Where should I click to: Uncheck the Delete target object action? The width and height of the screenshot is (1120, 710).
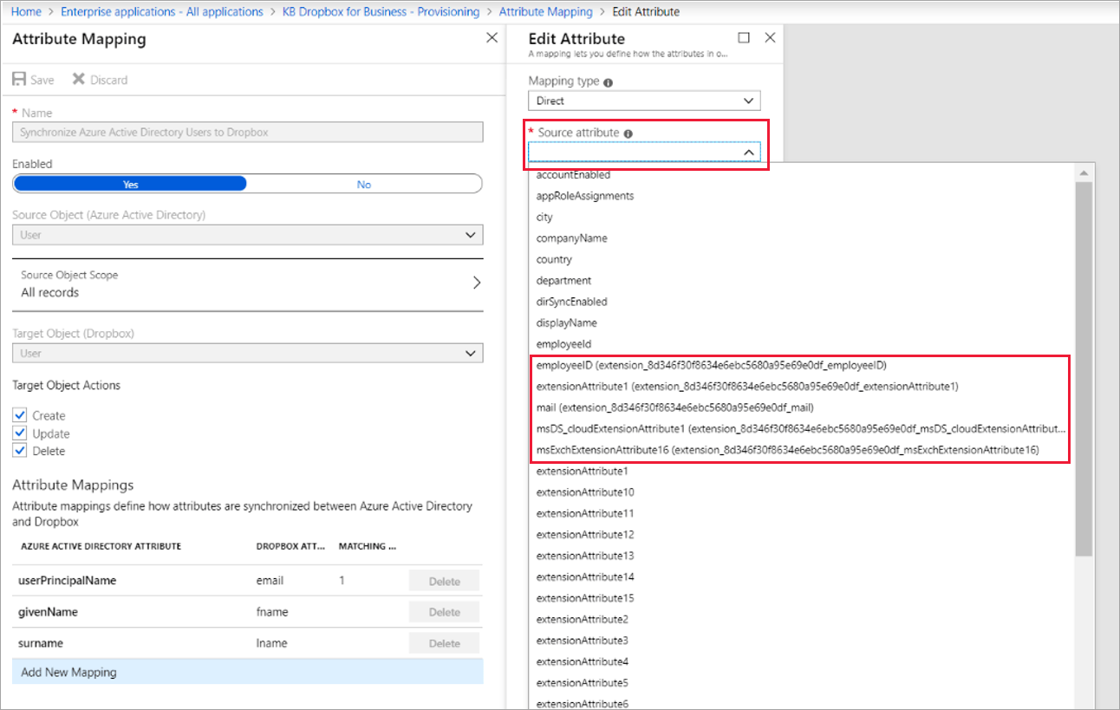(x=20, y=450)
